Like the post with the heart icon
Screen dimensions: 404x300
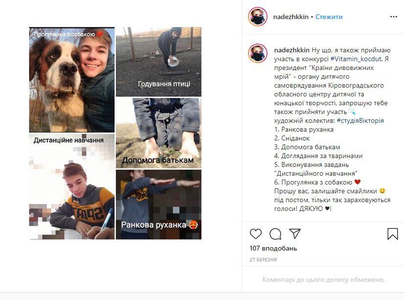point(256,234)
